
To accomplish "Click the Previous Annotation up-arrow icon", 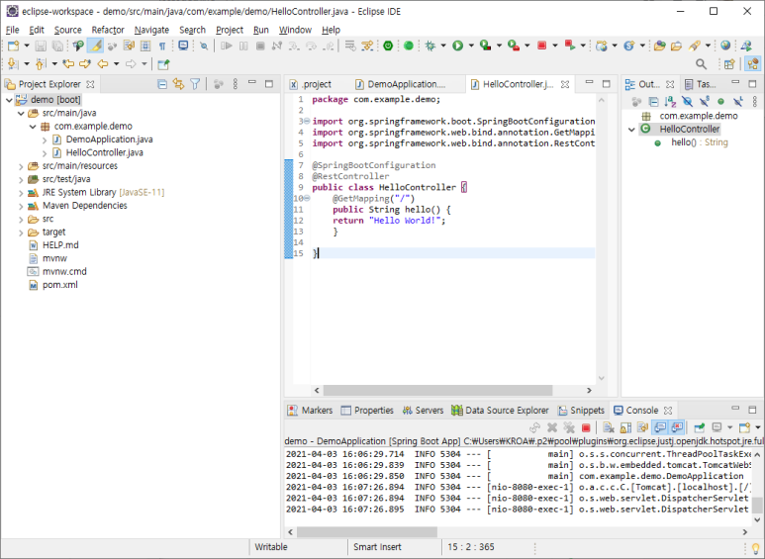I will click(x=41, y=64).
